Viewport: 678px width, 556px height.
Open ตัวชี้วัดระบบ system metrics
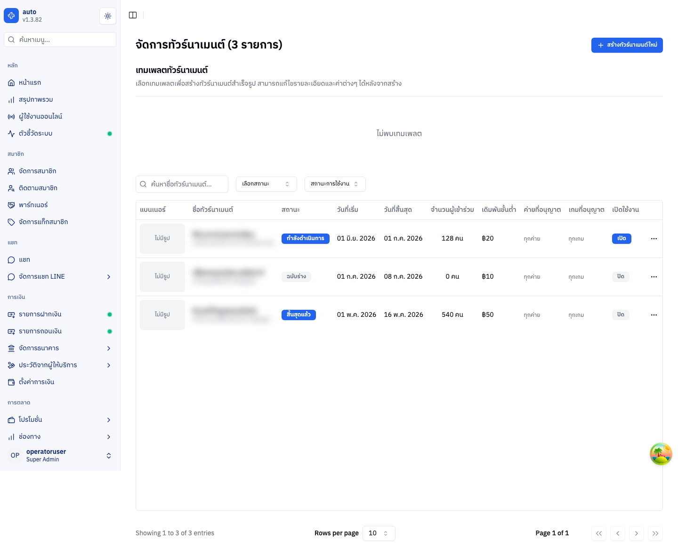coord(60,133)
